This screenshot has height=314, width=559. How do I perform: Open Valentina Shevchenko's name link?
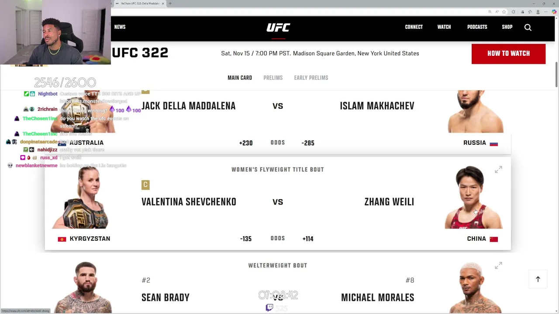[x=189, y=202]
